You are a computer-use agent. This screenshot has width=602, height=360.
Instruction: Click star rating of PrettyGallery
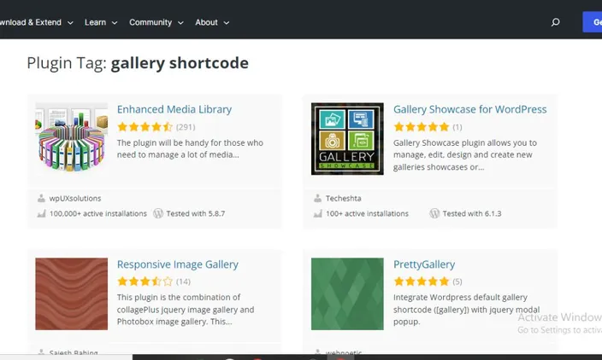[x=422, y=282]
